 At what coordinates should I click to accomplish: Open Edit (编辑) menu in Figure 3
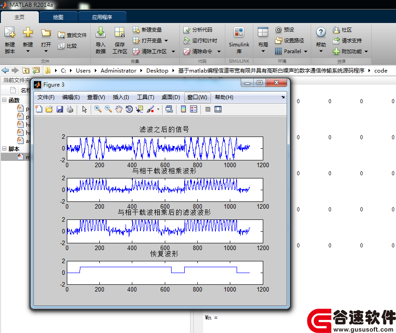71,97
